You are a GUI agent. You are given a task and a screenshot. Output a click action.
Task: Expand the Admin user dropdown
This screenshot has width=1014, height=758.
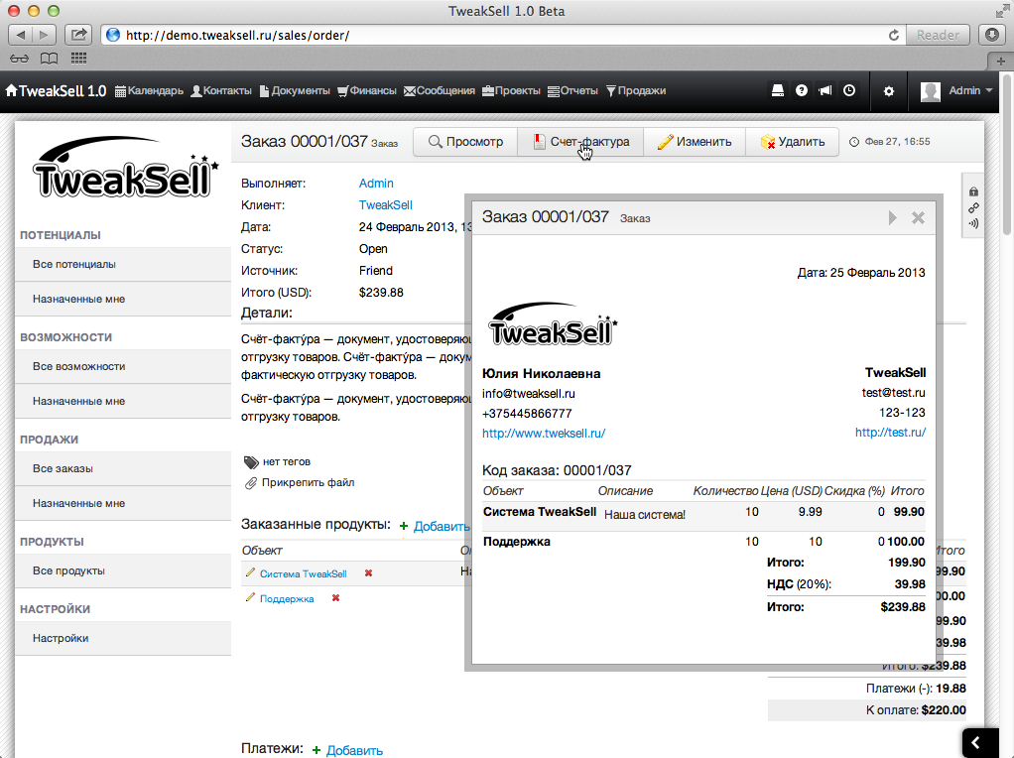[x=957, y=91]
